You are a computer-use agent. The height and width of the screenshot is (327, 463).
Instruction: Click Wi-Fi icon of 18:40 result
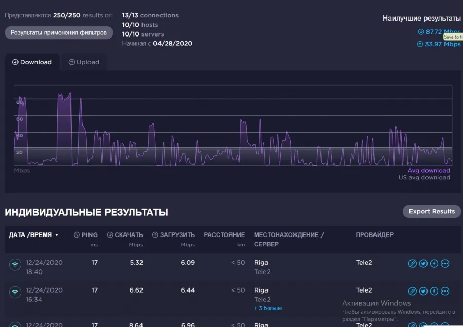[x=15, y=264]
